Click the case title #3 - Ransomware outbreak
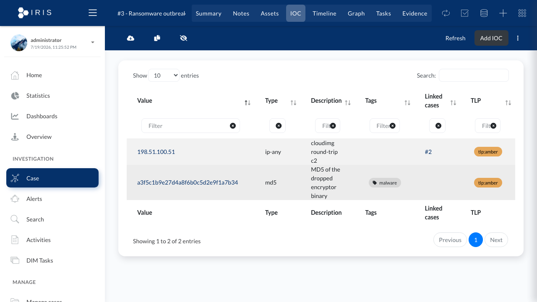The width and height of the screenshot is (537, 302). click(x=151, y=13)
